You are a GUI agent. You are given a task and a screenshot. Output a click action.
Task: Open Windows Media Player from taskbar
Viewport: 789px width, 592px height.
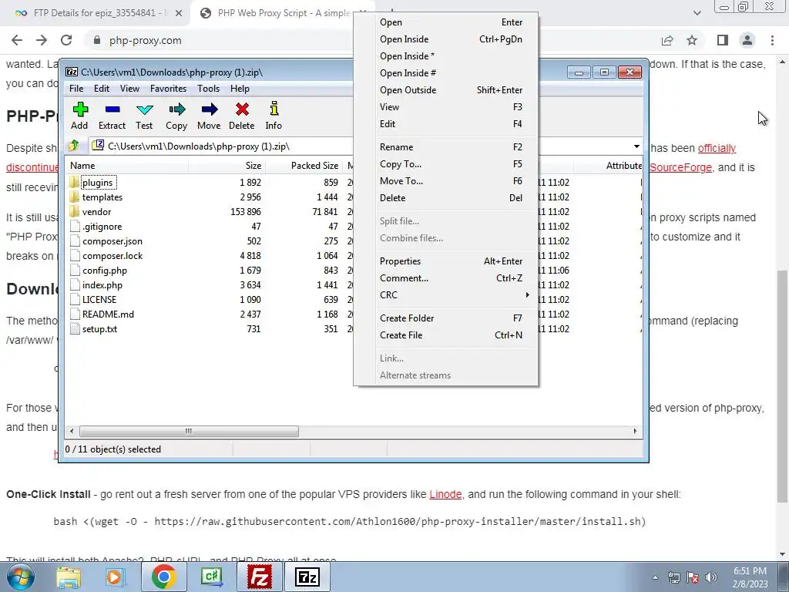pyautogui.click(x=114, y=577)
